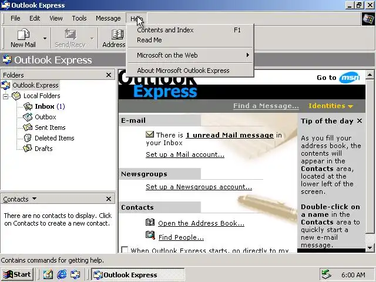
Task: Click the Inbox folder icon
Action: click(x=28, y=106)
